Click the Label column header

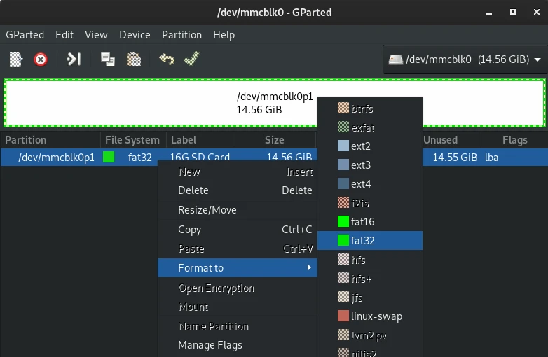200,140
